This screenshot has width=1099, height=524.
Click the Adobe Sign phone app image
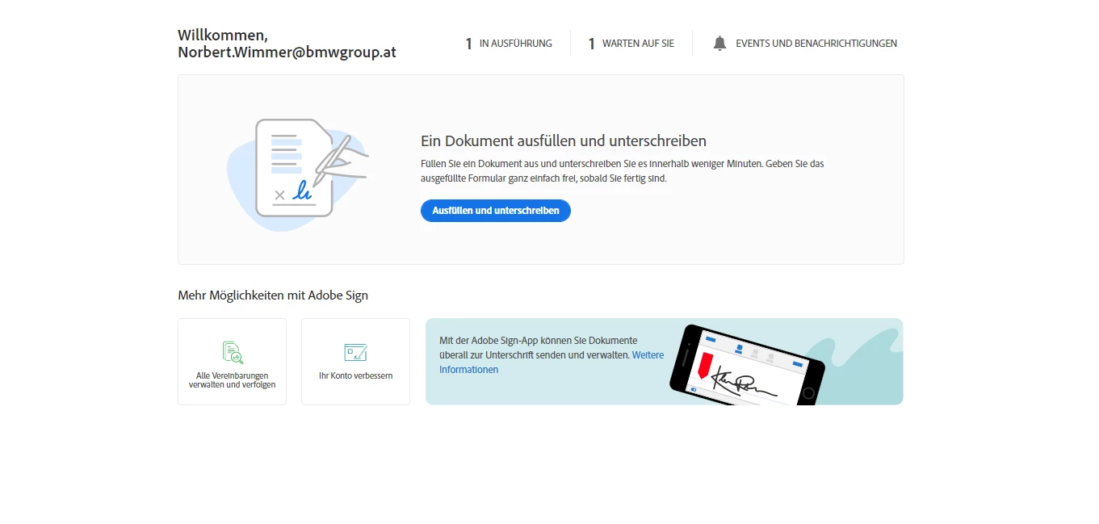(747, 364)
